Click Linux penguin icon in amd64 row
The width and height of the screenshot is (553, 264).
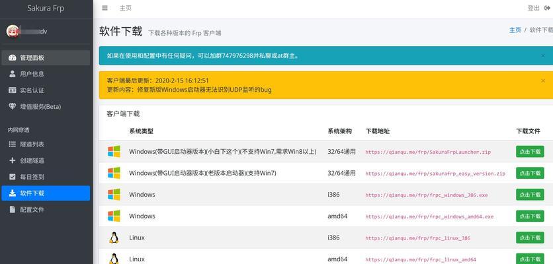[114, 259]
